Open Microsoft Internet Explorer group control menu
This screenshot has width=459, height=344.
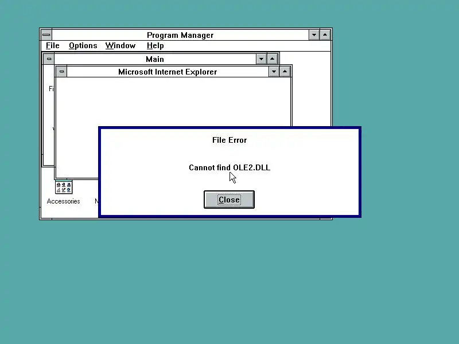(x=61, y=71)
